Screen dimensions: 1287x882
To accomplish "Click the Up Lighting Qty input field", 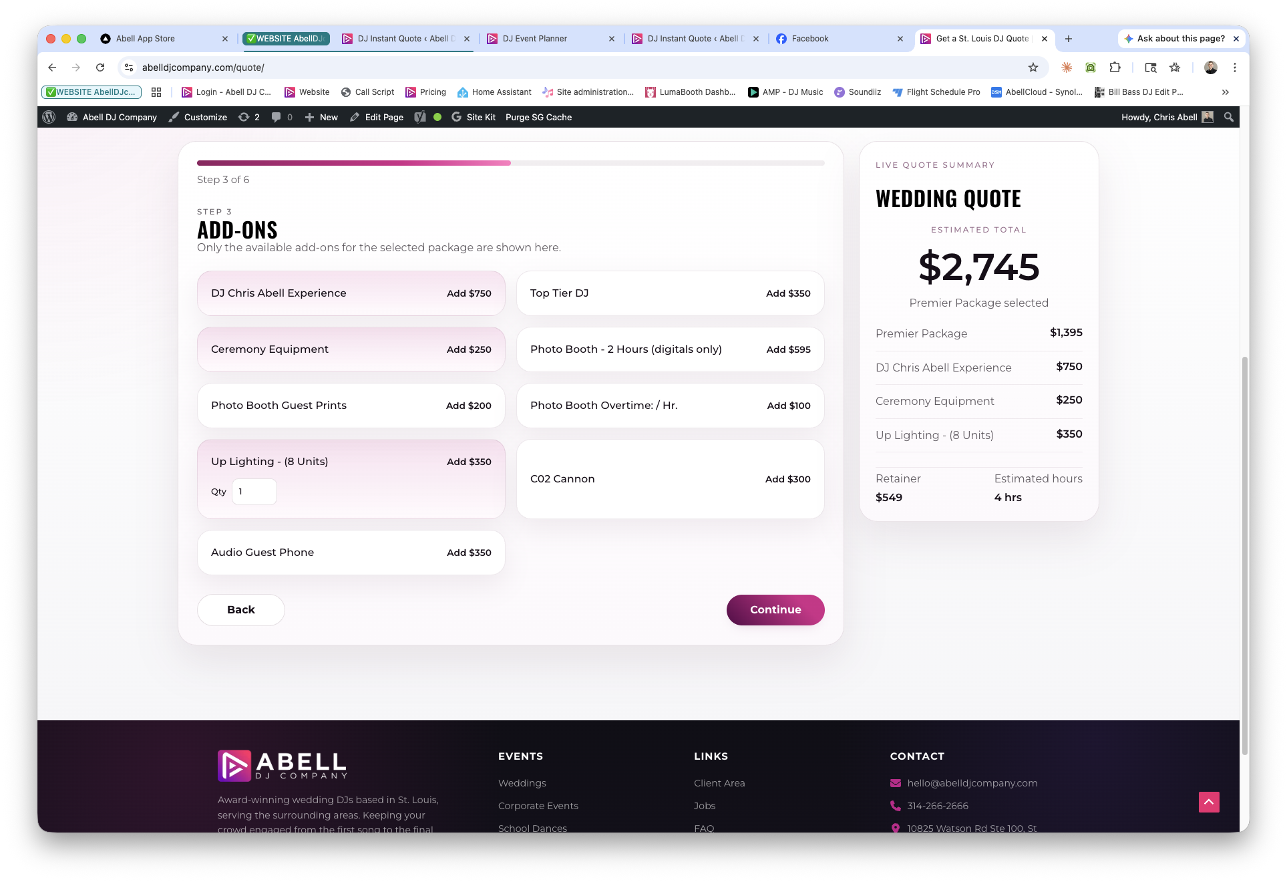I will [254, 492].
